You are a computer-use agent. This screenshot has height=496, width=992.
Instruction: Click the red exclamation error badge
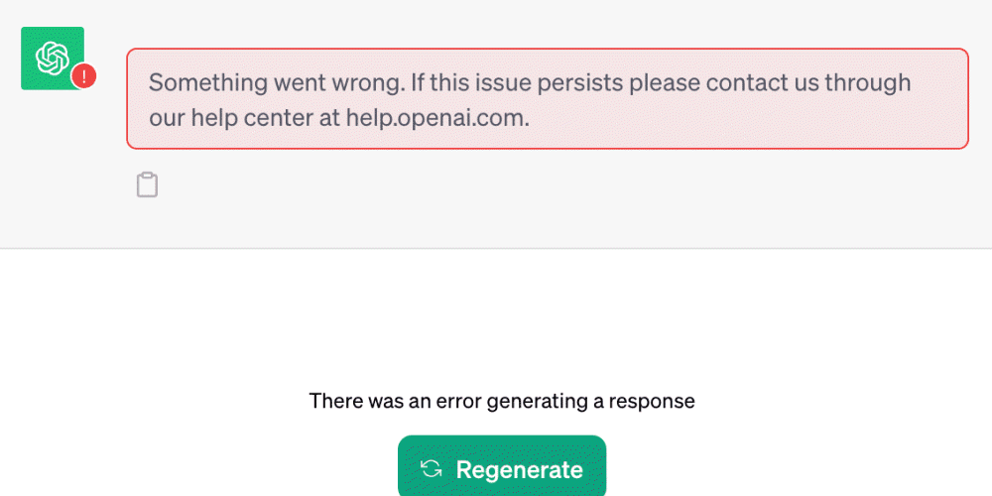pos(84,75)
